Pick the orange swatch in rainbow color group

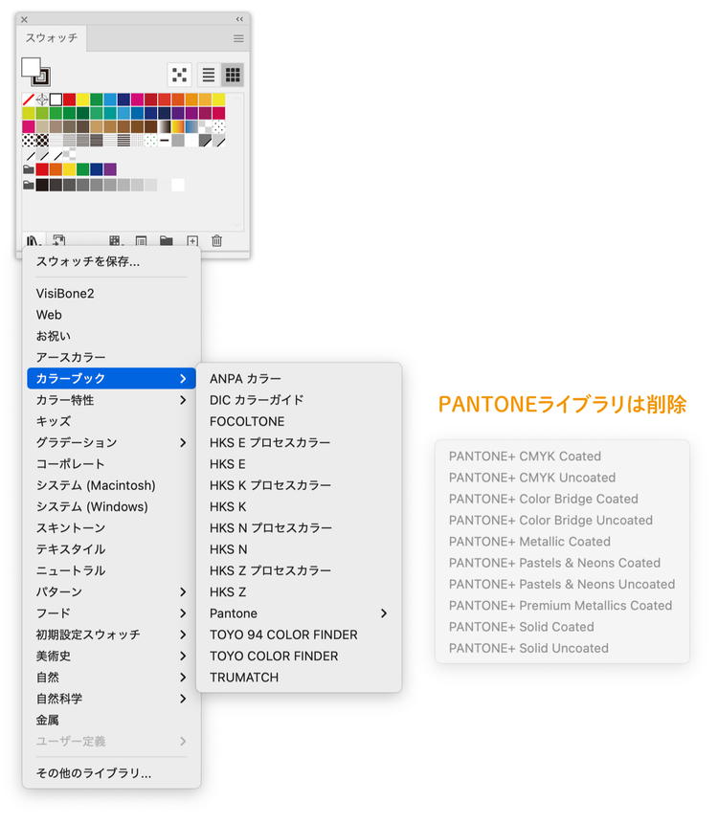56,169
